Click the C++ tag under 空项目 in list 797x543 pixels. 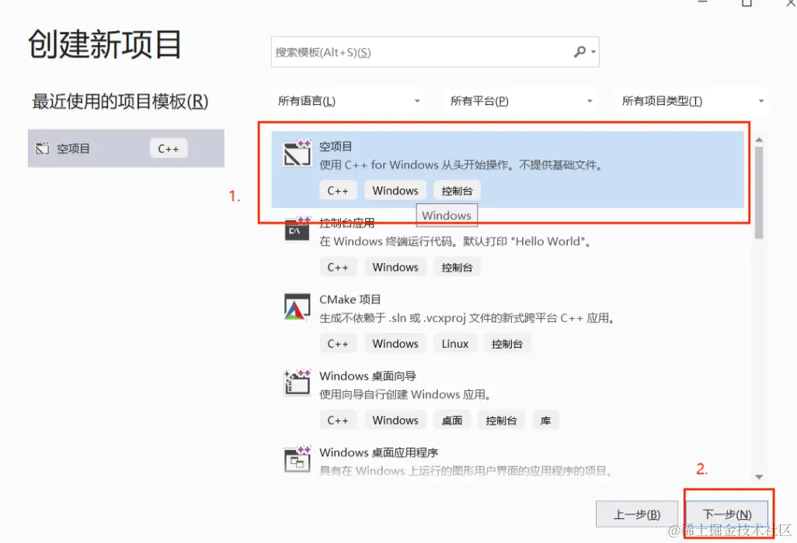(338, 190)
